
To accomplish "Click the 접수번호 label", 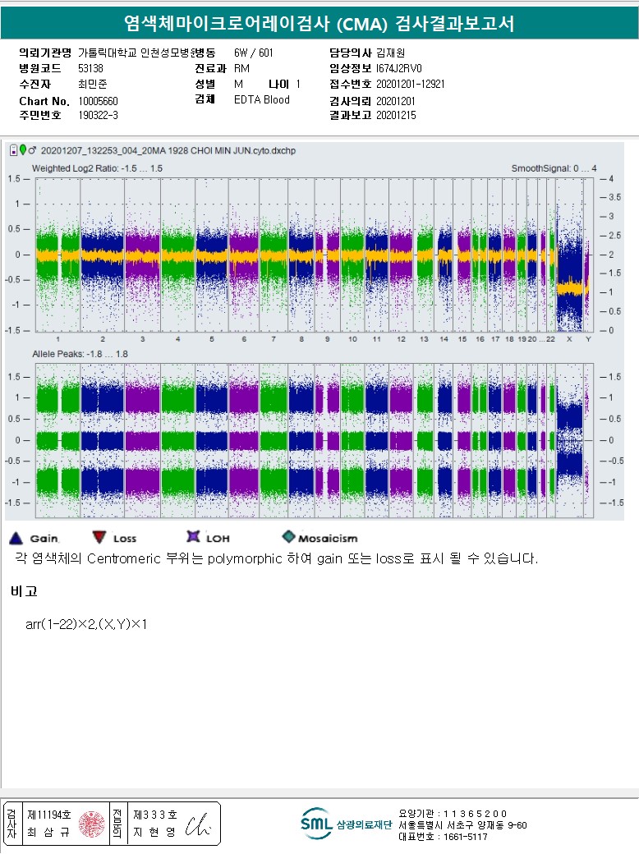I will click(350, 85).
